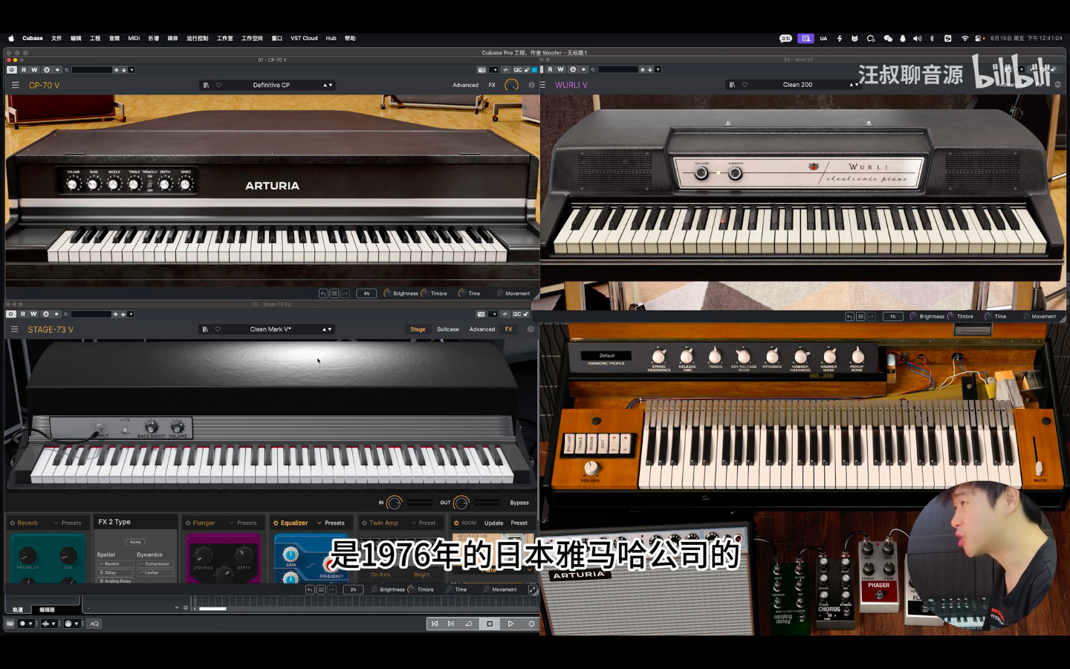Open the WURLI V preset library browser
This screenshot has width=1070, height=669.
click(x=732, y=85)
